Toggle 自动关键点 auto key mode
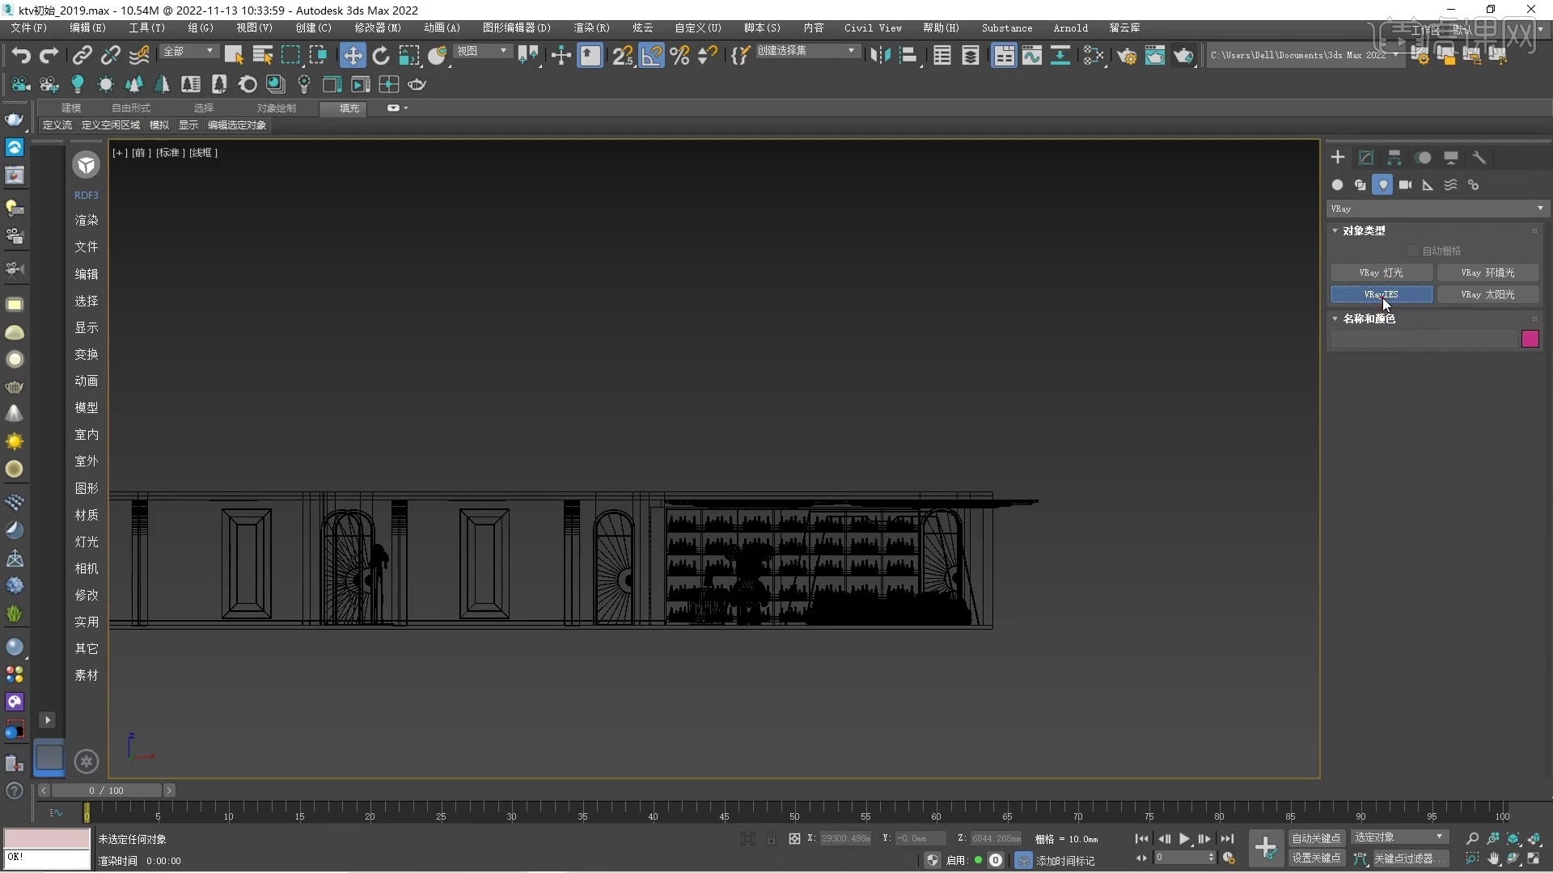The height and width of the screenshot is (873, 1553). click(x=1316, y=838)
